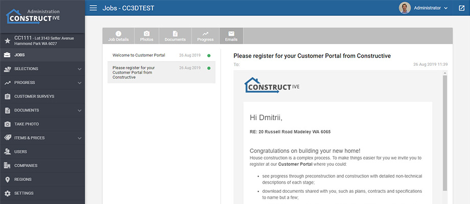The height and width of the screenshot is (204, 470).
Task: Click the Companies building icon
Action: point(8,165)
